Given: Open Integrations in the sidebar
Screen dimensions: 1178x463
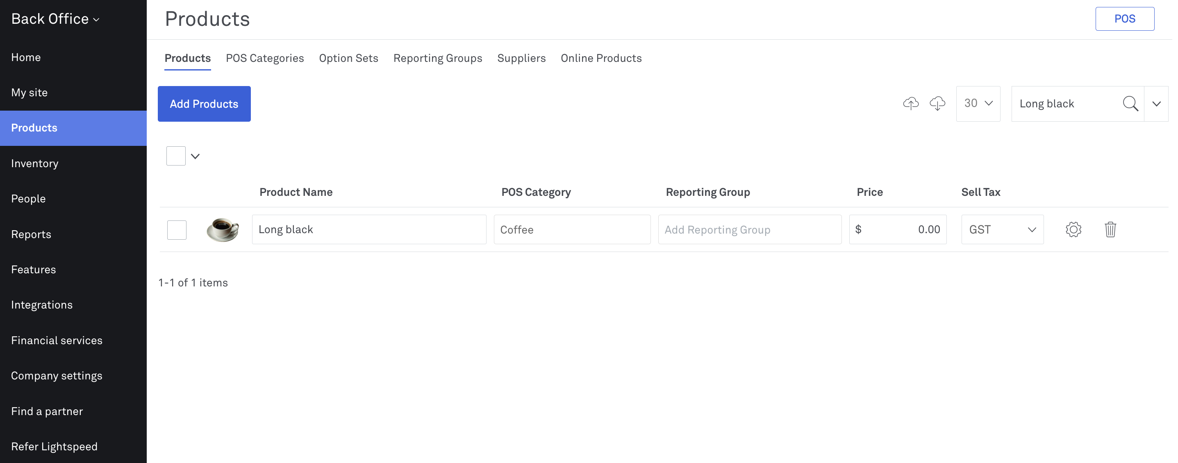Looking at the screenshot, I should click(73, 305).
